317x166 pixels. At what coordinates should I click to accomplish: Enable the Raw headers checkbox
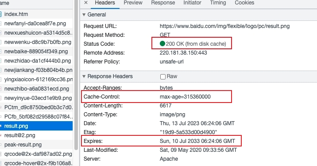(x=163, y=77)
